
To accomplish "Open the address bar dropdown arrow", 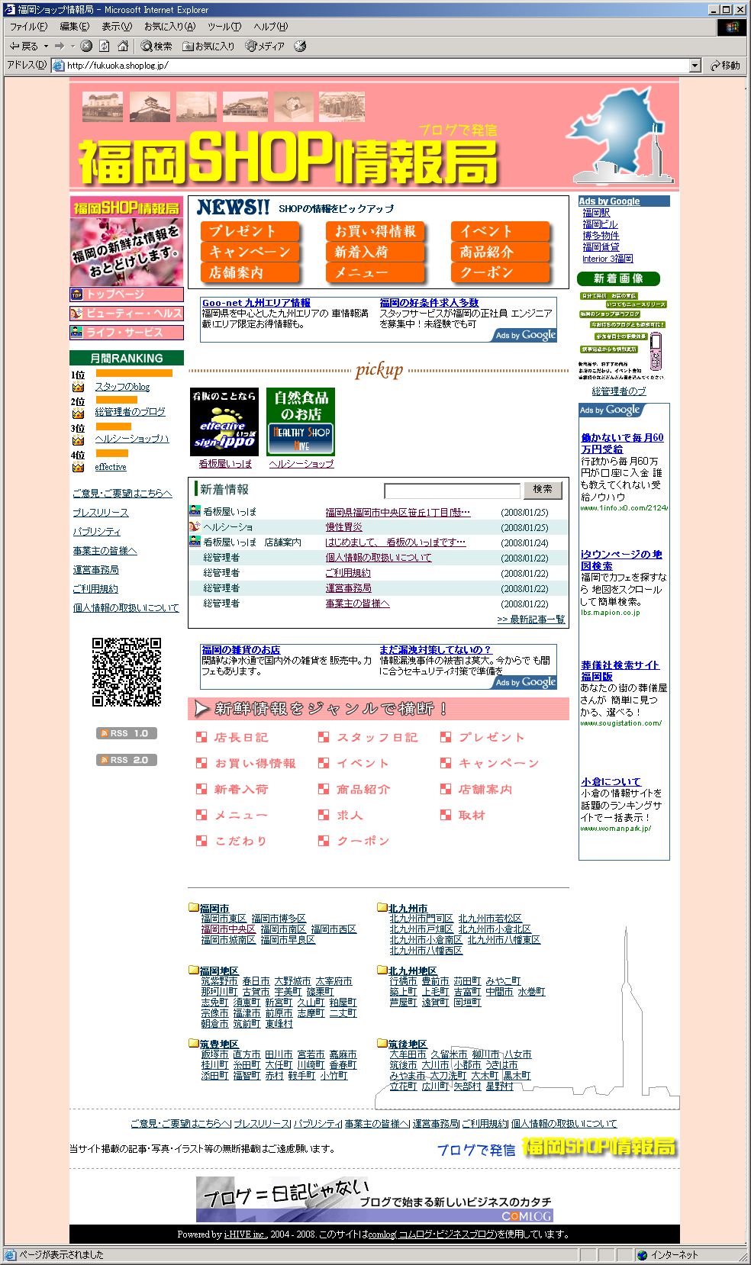I will pos(695,66).
